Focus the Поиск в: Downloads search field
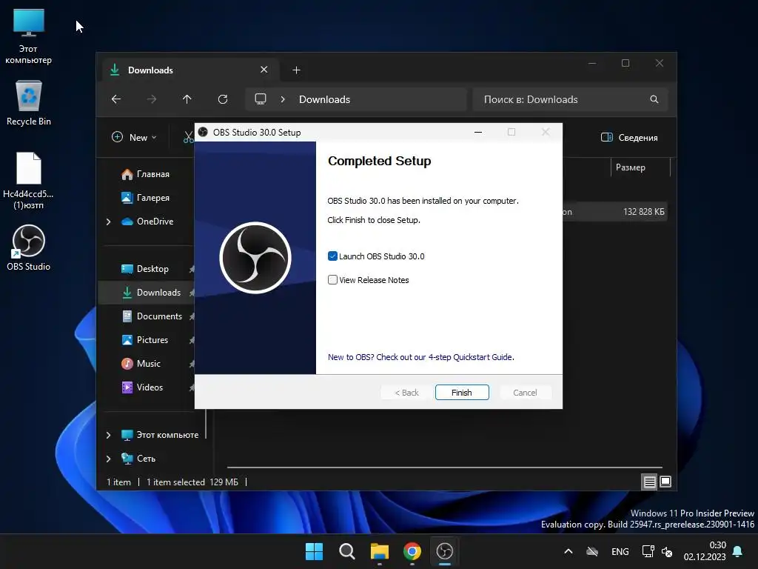Screen dimensions: 758x569 [x=570, y=99]
